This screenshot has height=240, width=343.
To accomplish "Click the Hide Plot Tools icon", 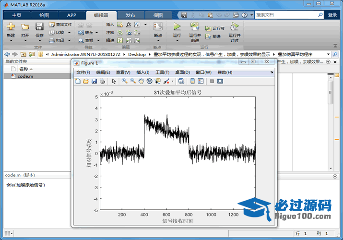I will (x=212, y=81).
